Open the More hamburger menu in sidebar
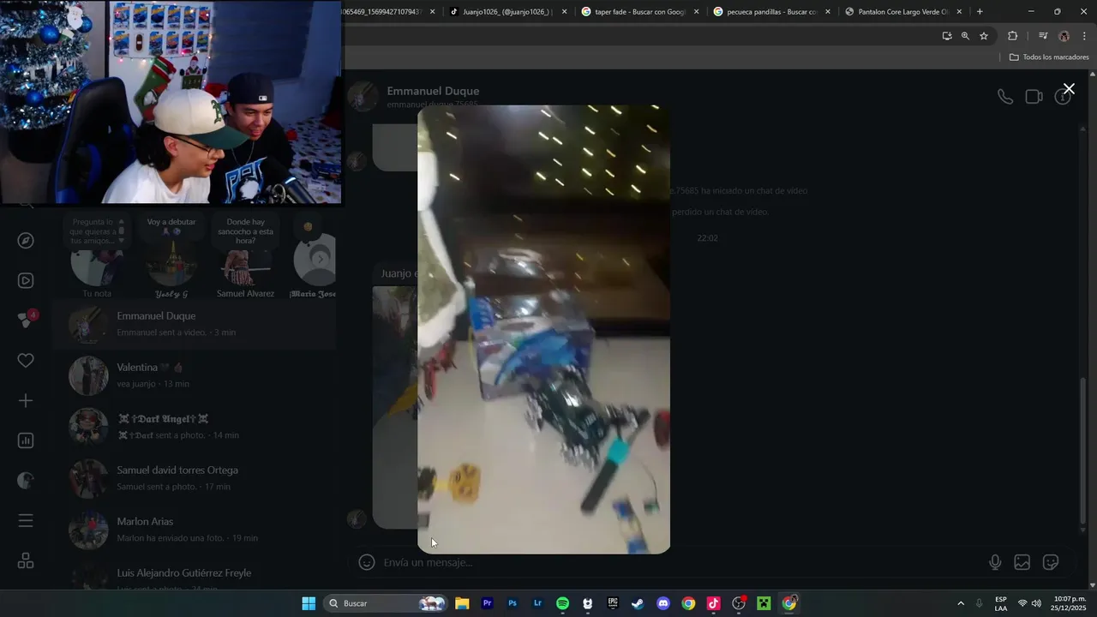 tap(26, 521)
